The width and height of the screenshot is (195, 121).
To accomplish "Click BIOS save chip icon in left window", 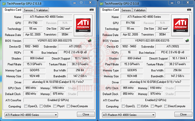I will (x=90, y=40).
